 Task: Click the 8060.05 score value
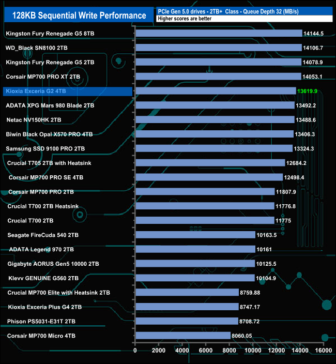pos(242,336)
